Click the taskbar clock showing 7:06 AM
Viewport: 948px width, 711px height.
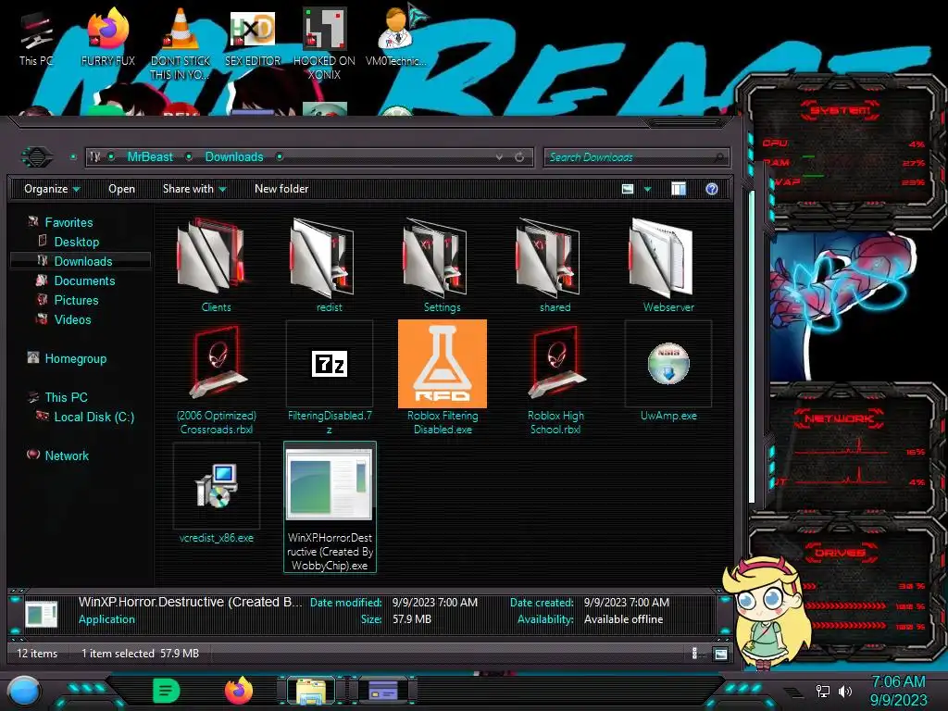click(898, 691)
